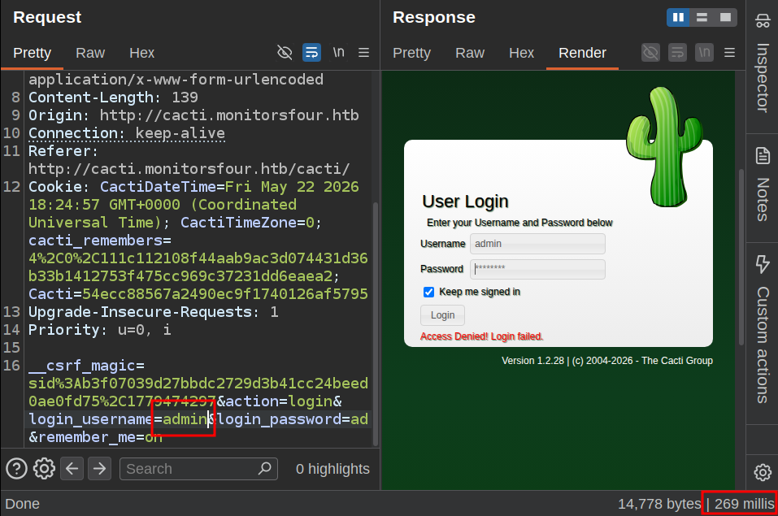Open Response Hex tab
Screen dimensions: 778x516
pos(521,53)
